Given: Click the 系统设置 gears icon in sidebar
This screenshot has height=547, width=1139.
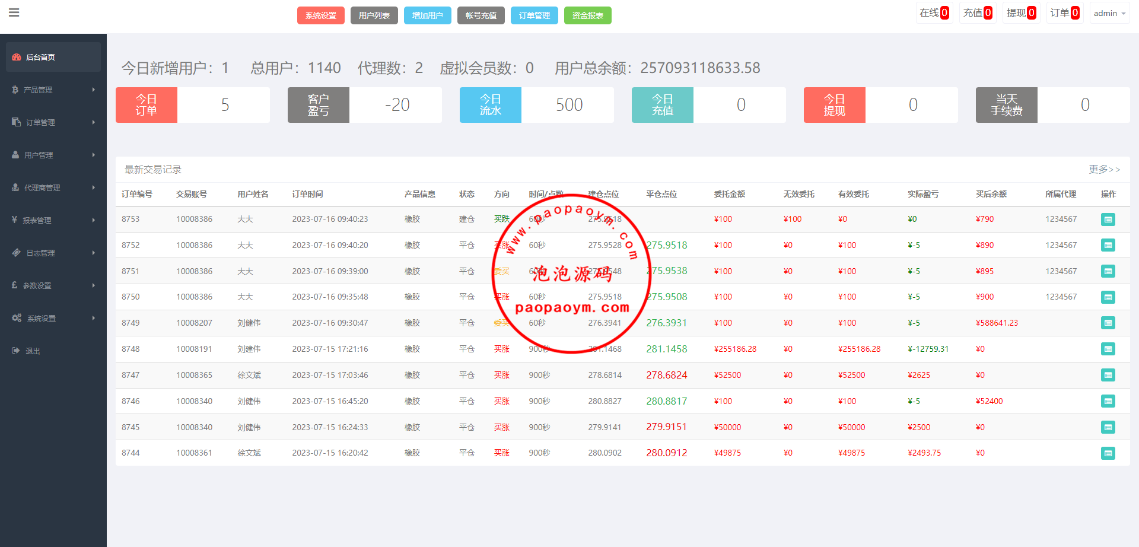Looking at the screenshot, I should [x=17, y=319].
